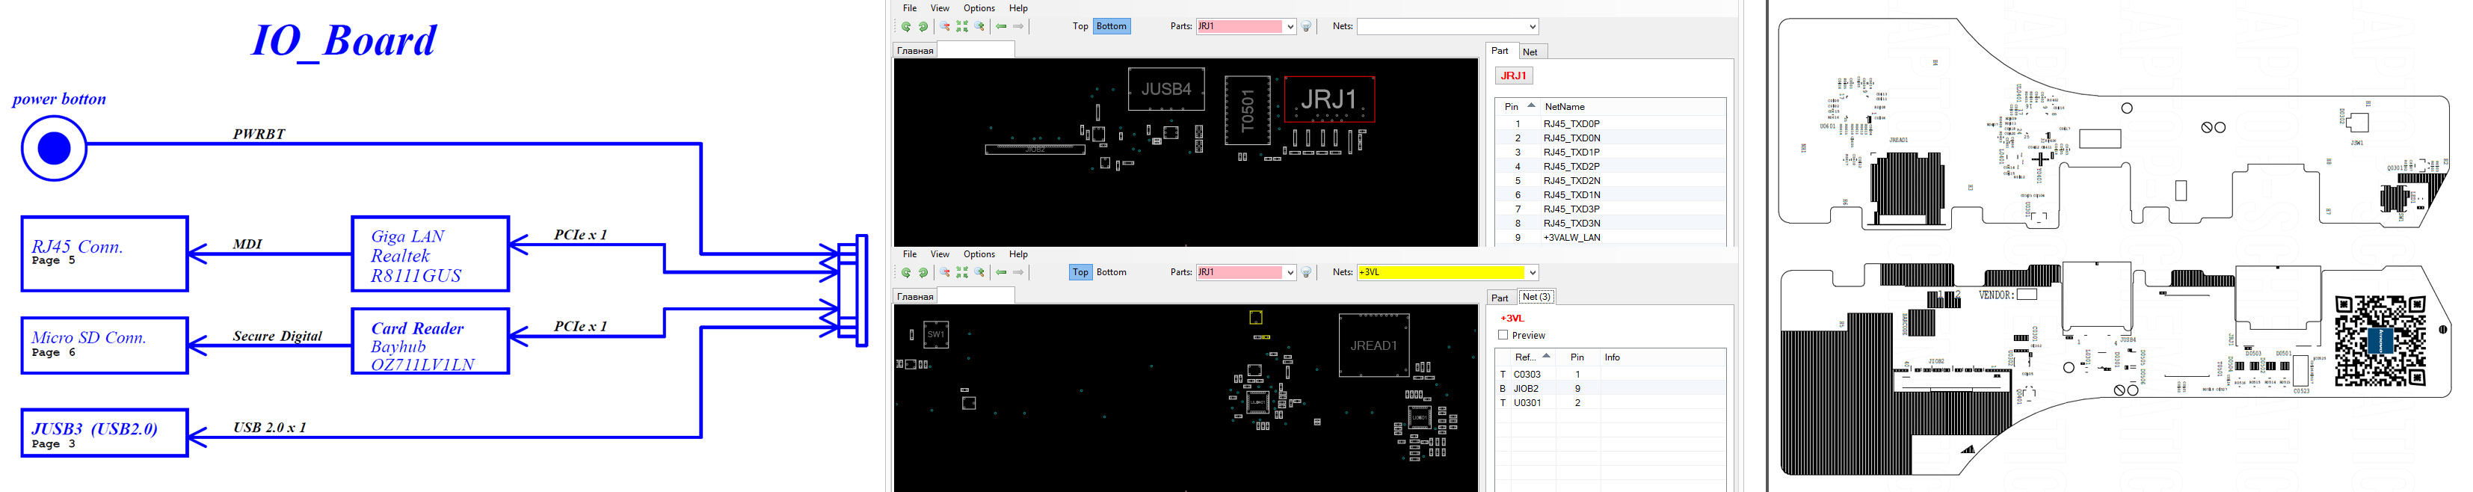Click light bulb icon beside lower Parts field

coord(1307,273)
